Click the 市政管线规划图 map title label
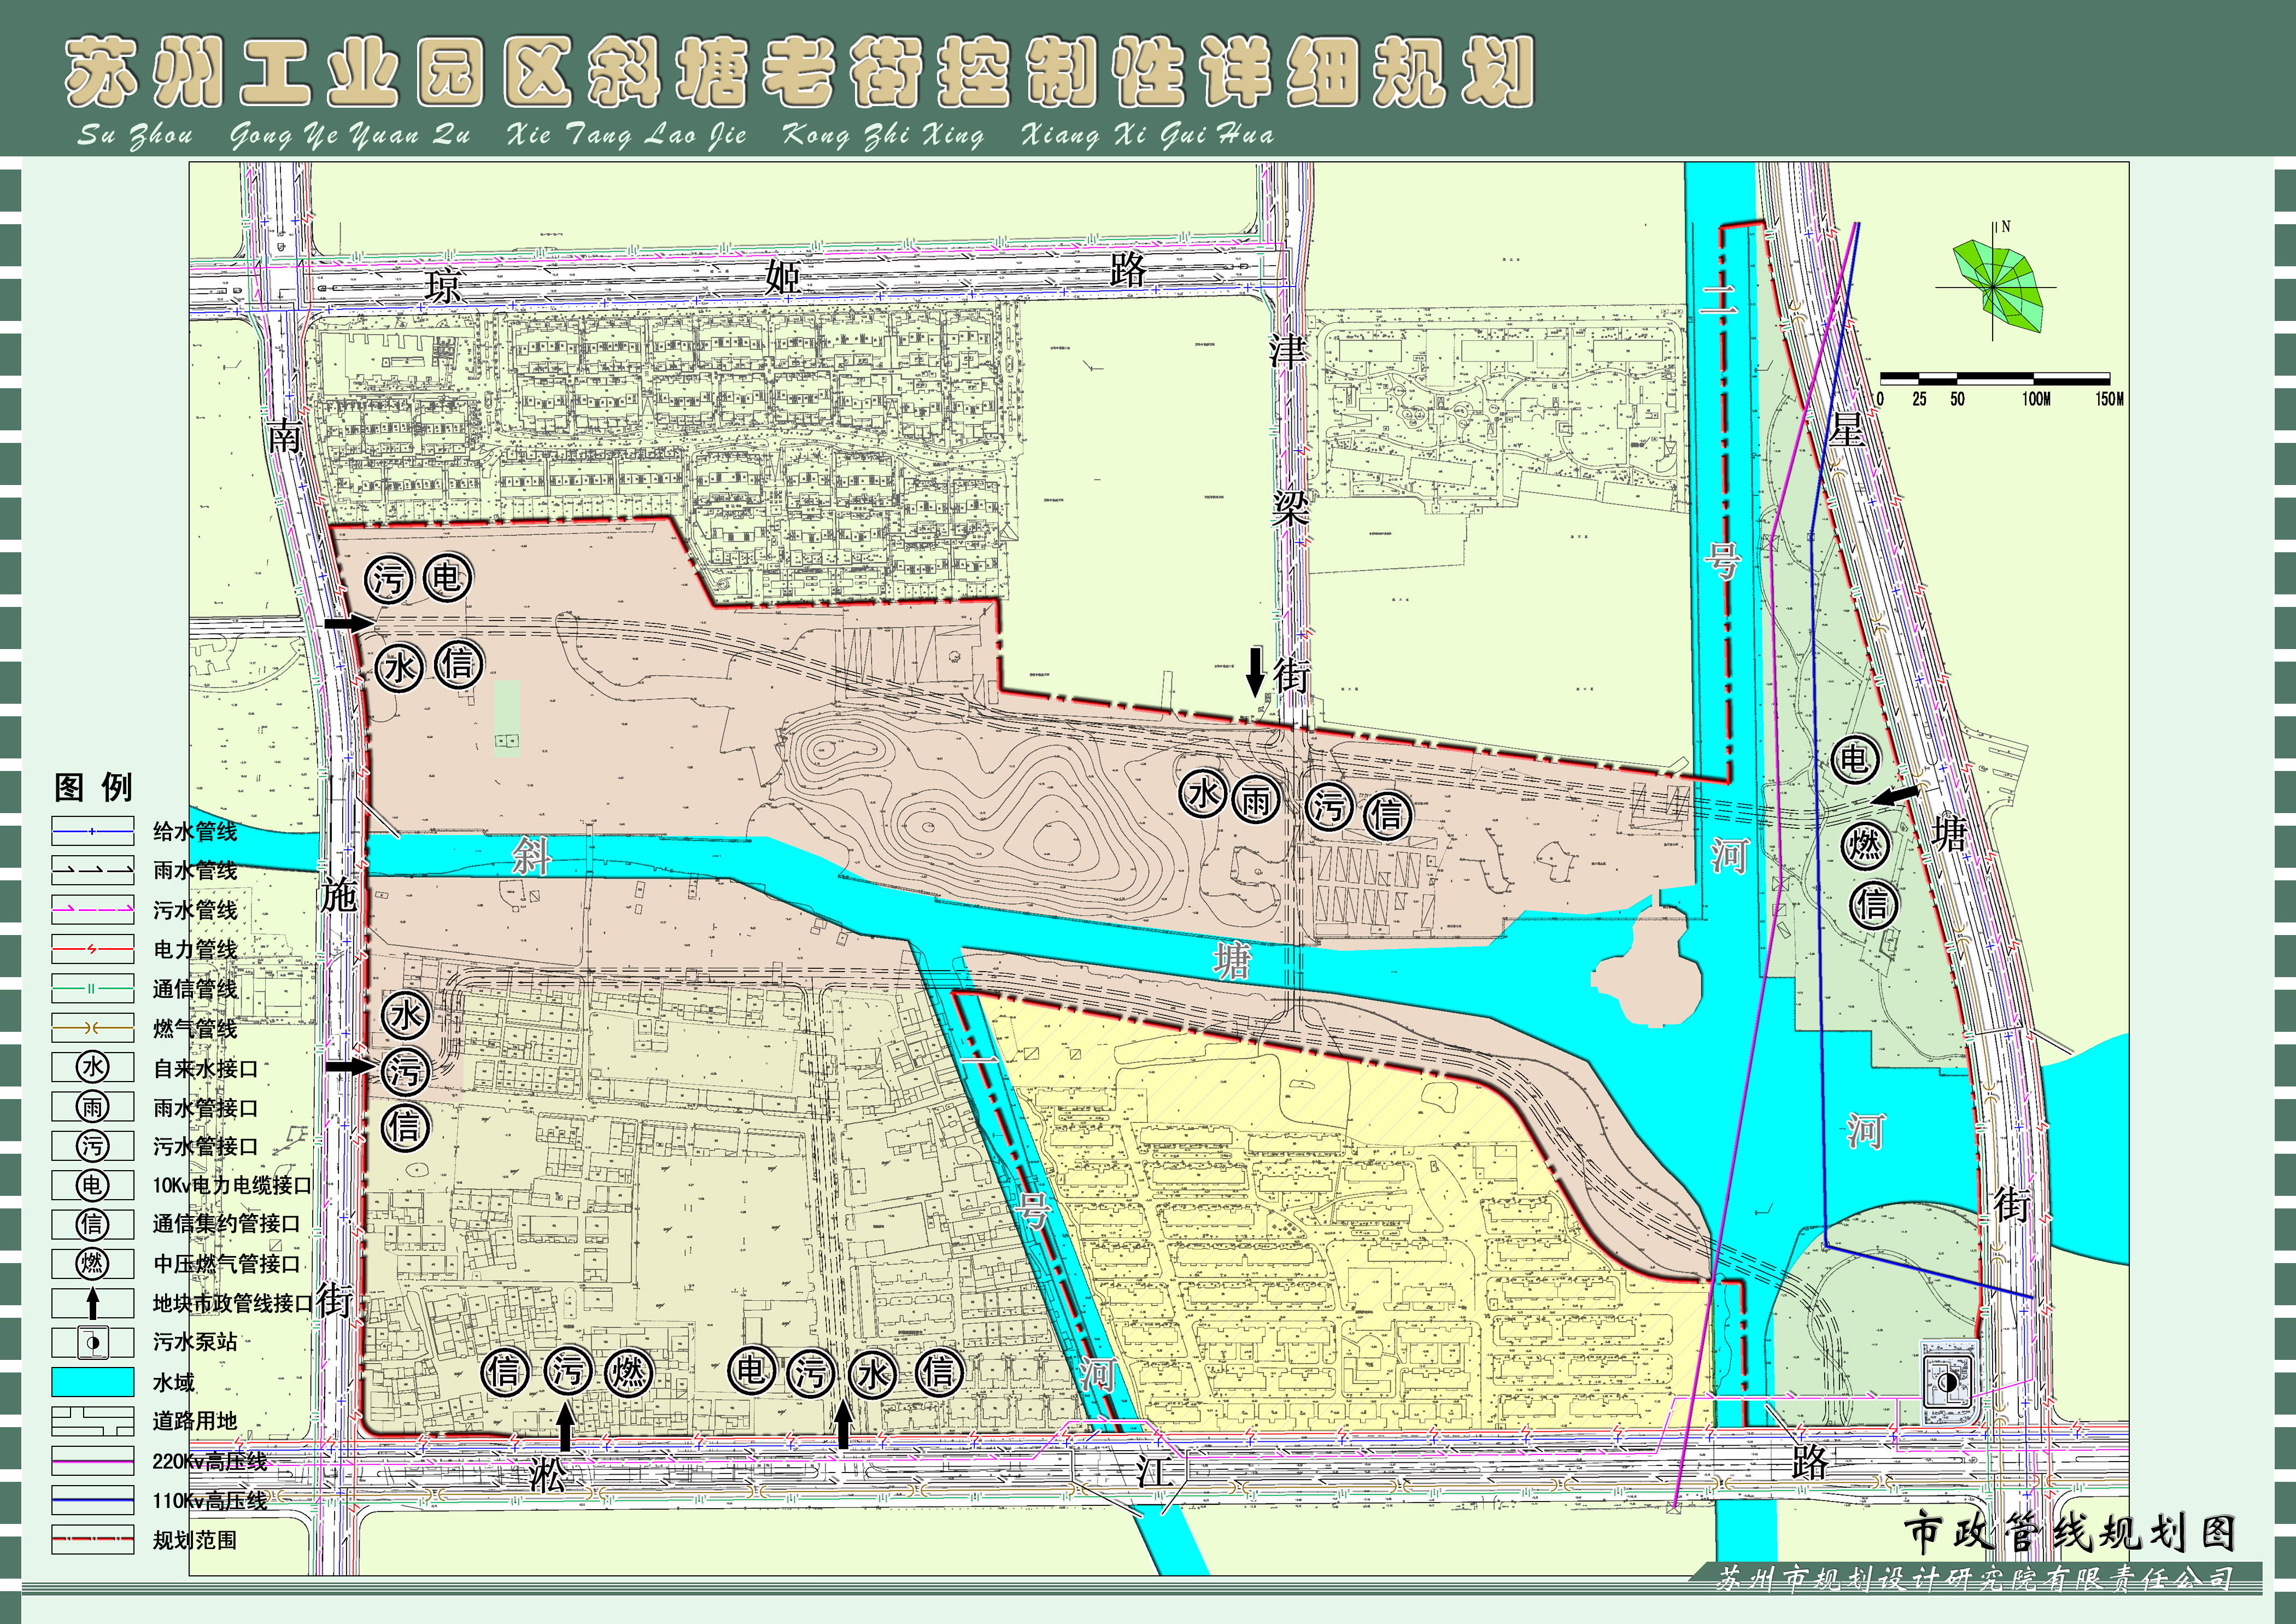Viewport: 2296px width, 1624px height. [x=2068, y=1532]
